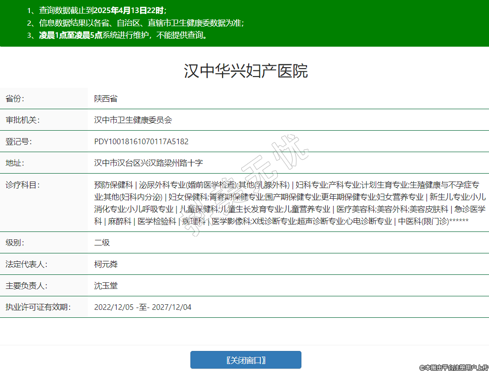The height and width of the screenshot is (371, 489).
Task: Select the 审批机关 label
Action: [22, 120]
